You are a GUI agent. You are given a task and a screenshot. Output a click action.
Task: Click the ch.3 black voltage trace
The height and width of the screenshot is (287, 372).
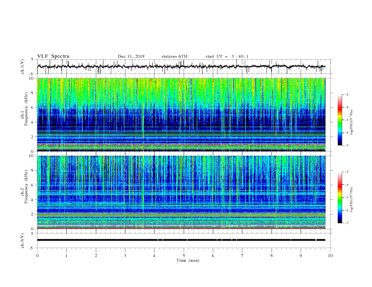click(x=181, y=240)
